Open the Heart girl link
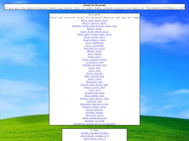This screenshot has width=189, height=141. tap(94, 51)
